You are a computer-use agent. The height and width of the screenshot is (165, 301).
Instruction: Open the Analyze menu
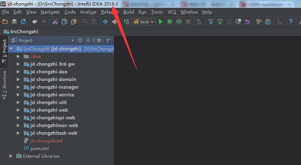click(x=88, y=12)
